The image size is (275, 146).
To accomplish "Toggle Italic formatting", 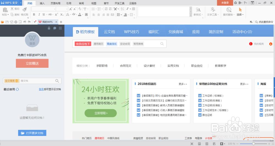I will point(39,15).
